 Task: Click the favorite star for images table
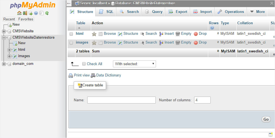click(94, 43)
